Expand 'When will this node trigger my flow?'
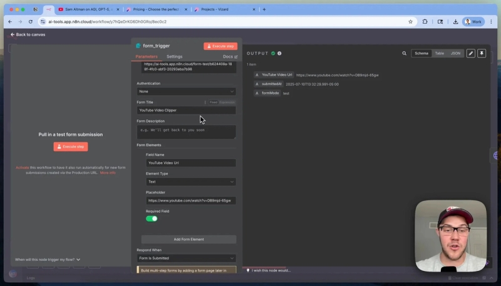 coord(48,260)
